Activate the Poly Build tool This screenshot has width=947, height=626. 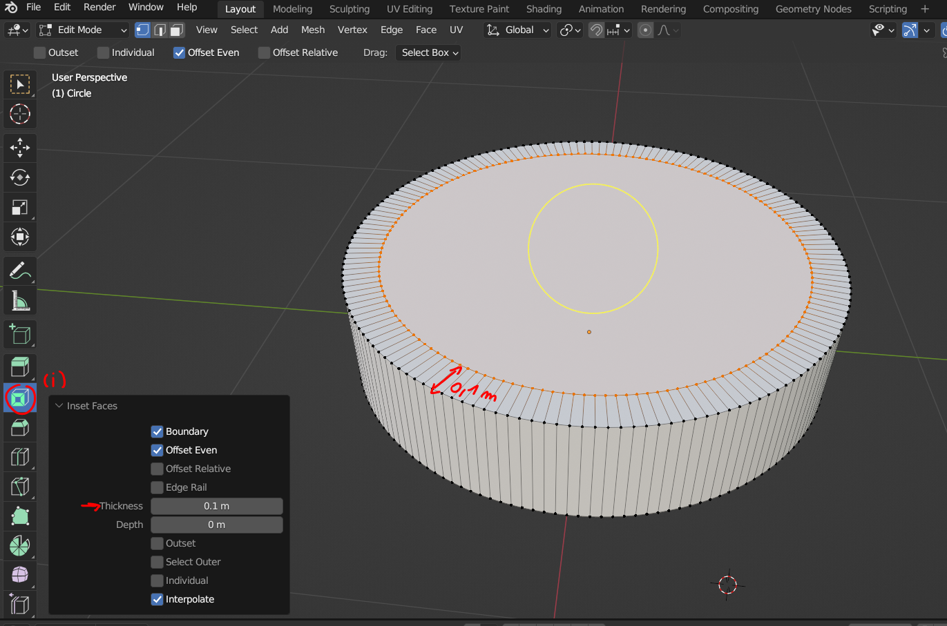tap(20, 516)
